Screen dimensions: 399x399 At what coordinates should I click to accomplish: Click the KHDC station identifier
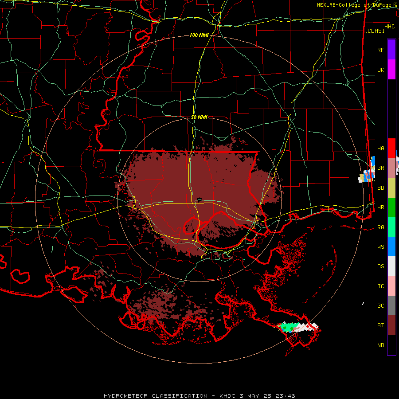click(228, 396)
